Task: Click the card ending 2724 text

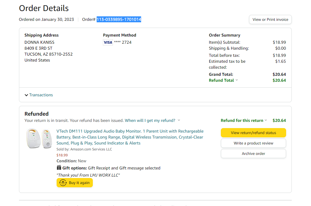Action: (123, 42)
